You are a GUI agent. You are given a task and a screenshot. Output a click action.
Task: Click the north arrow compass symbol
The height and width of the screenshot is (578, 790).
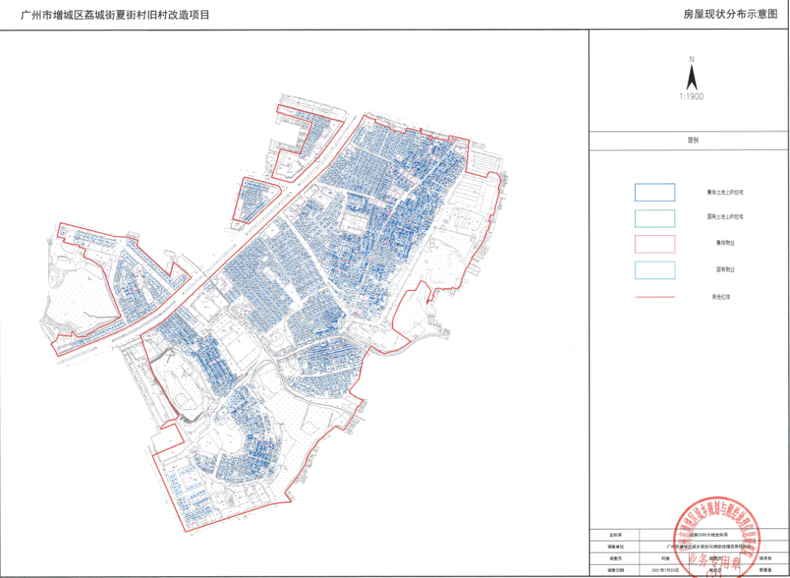[x=690, y=75]
